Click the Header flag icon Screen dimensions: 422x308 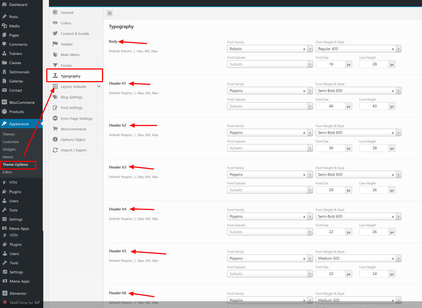point(55,44)
